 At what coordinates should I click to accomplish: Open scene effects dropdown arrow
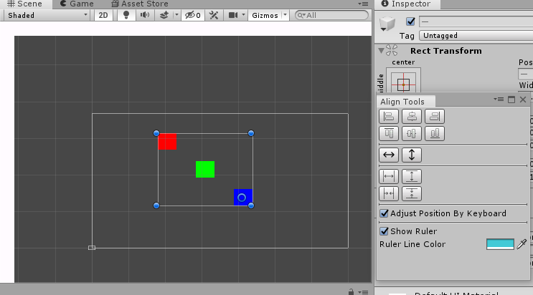coord(176,15)
